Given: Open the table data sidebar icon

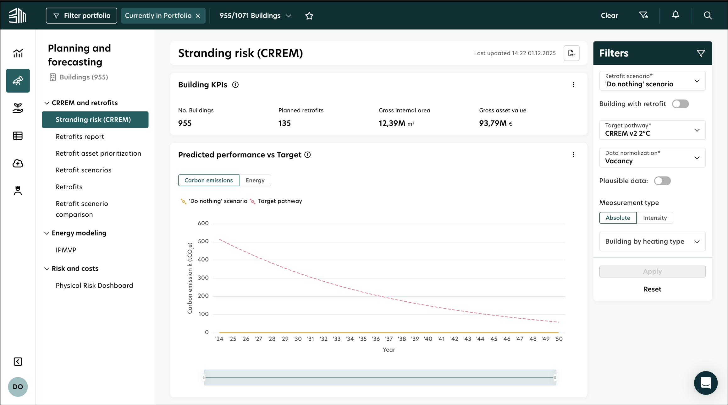Looking at the screenshot, I should (18, 136).
